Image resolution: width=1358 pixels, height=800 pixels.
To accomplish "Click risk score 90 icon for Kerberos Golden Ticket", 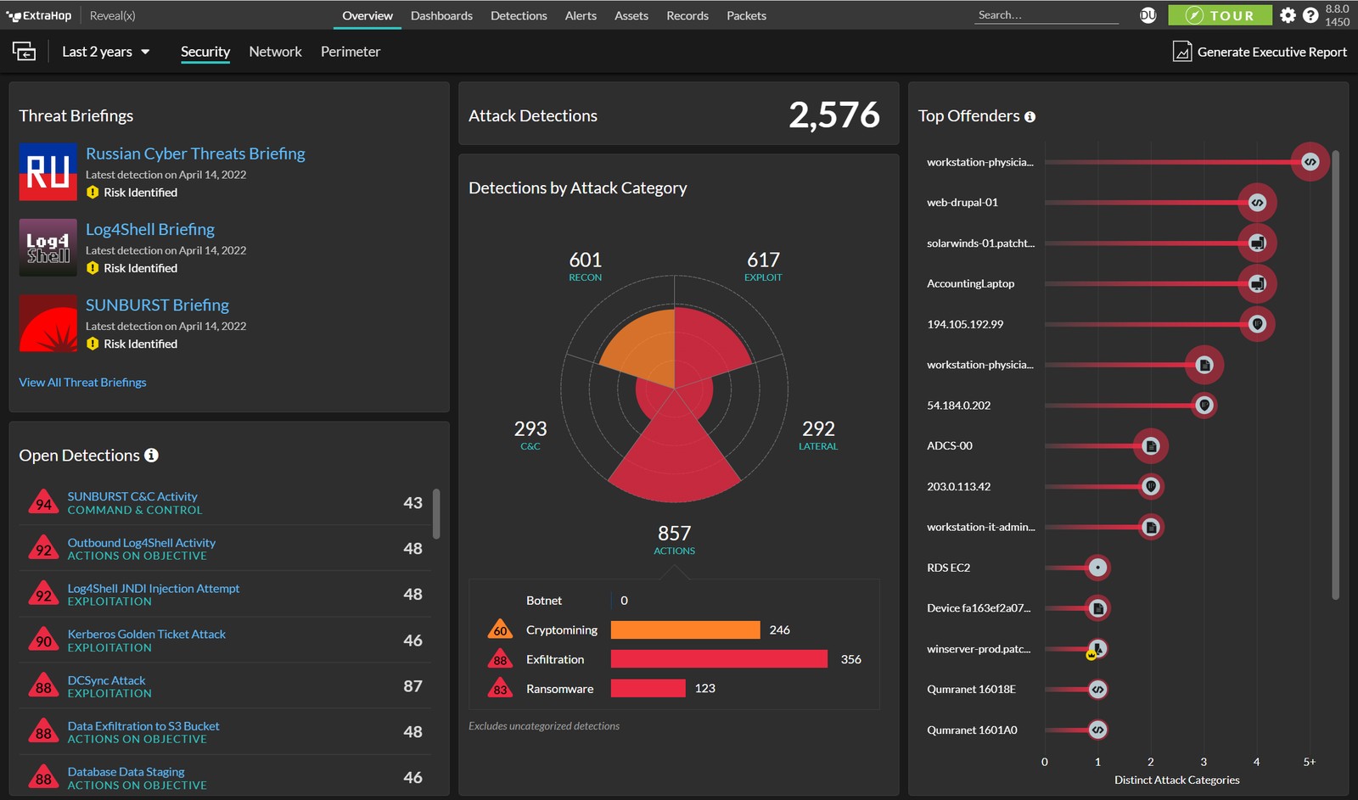I will [43, 641].
